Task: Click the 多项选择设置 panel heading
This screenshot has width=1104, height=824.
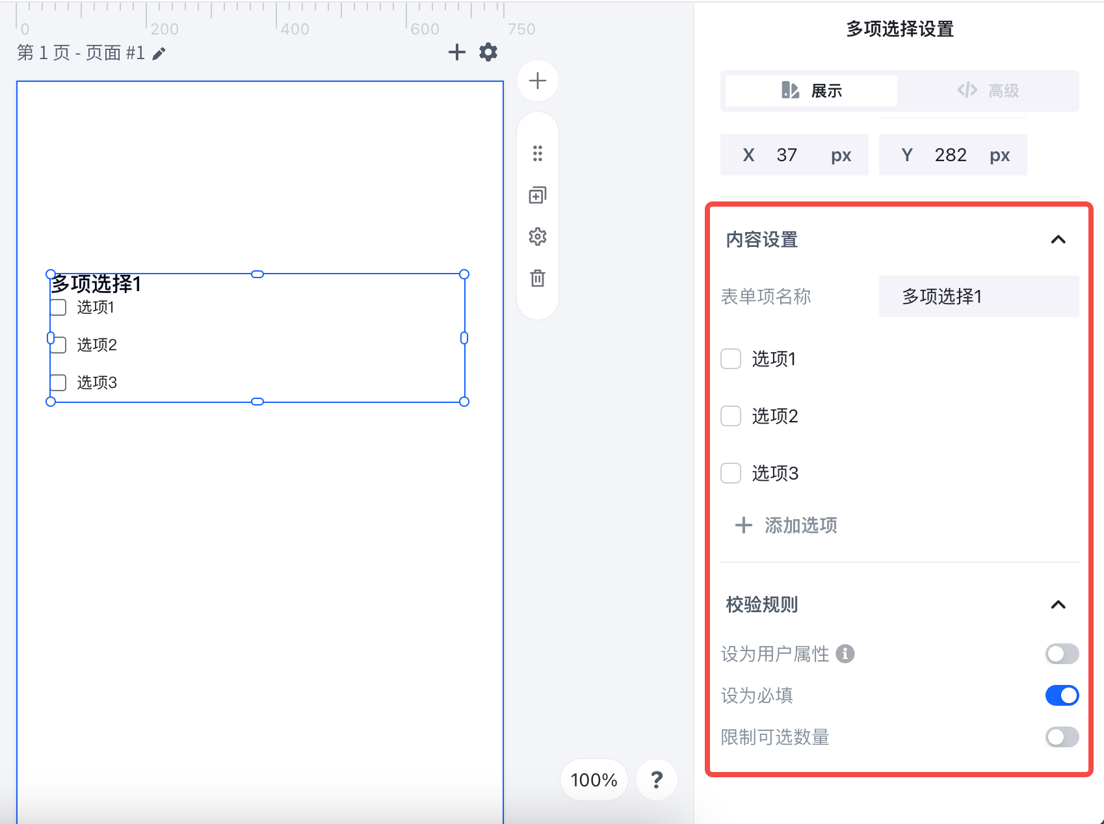Action: click(900, 29)
